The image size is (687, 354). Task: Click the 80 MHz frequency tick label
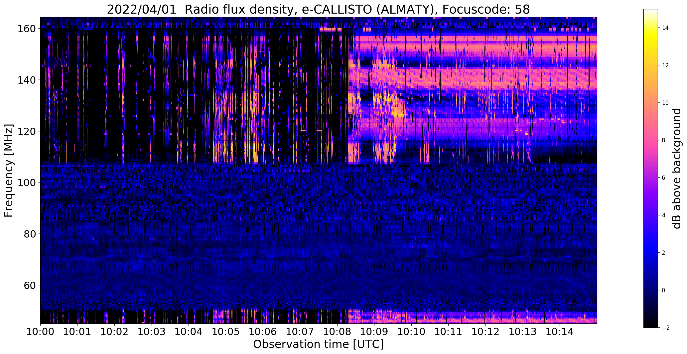[x=30, y=234]
